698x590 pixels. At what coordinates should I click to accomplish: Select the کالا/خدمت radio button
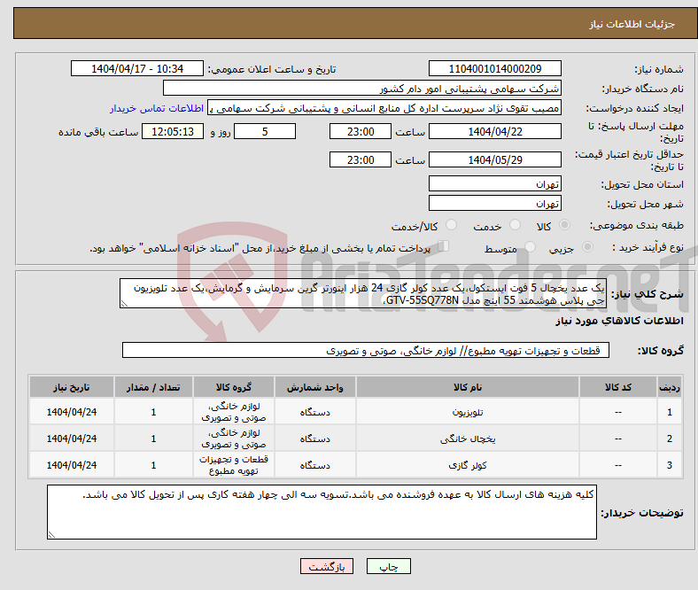[452, 225]
